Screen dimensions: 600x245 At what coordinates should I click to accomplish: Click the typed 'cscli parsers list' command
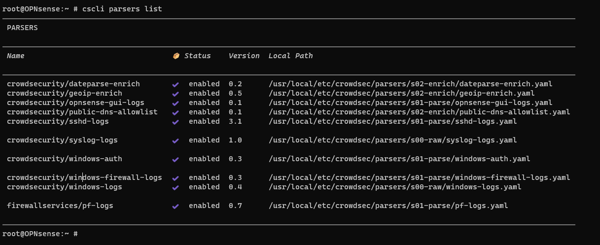pyautogui.click(x=117, y=9)
